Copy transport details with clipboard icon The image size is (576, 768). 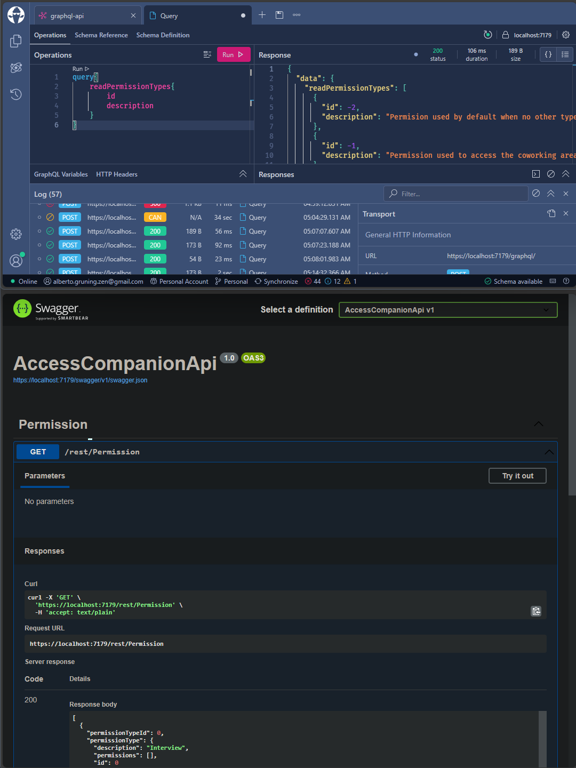(551, 213)
